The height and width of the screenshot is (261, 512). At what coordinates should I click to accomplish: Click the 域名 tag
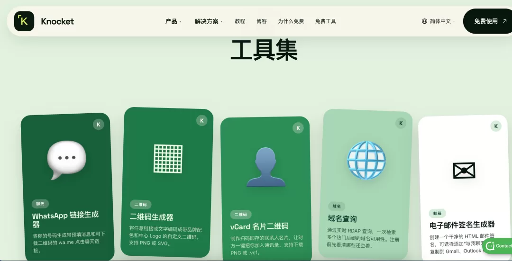[x=337, y=206]
